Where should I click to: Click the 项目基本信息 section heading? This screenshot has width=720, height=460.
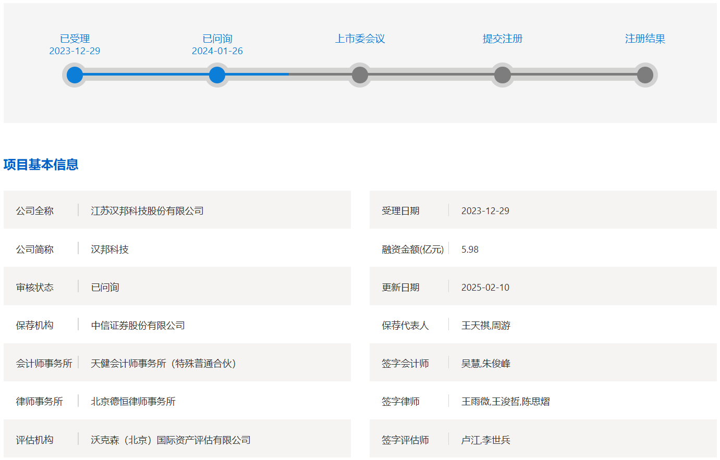click(41, 165)
